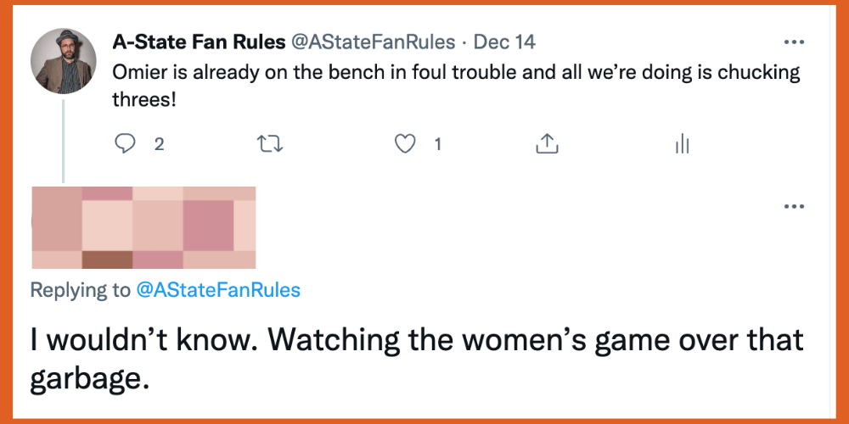Click the @AStateFanRules handle beside Dec 14

tap(374, 42)
